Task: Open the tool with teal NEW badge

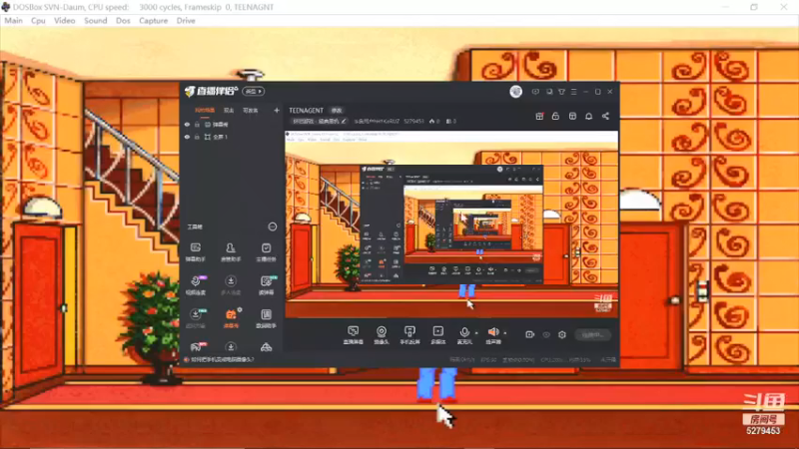Action: (x=266, y=285)
